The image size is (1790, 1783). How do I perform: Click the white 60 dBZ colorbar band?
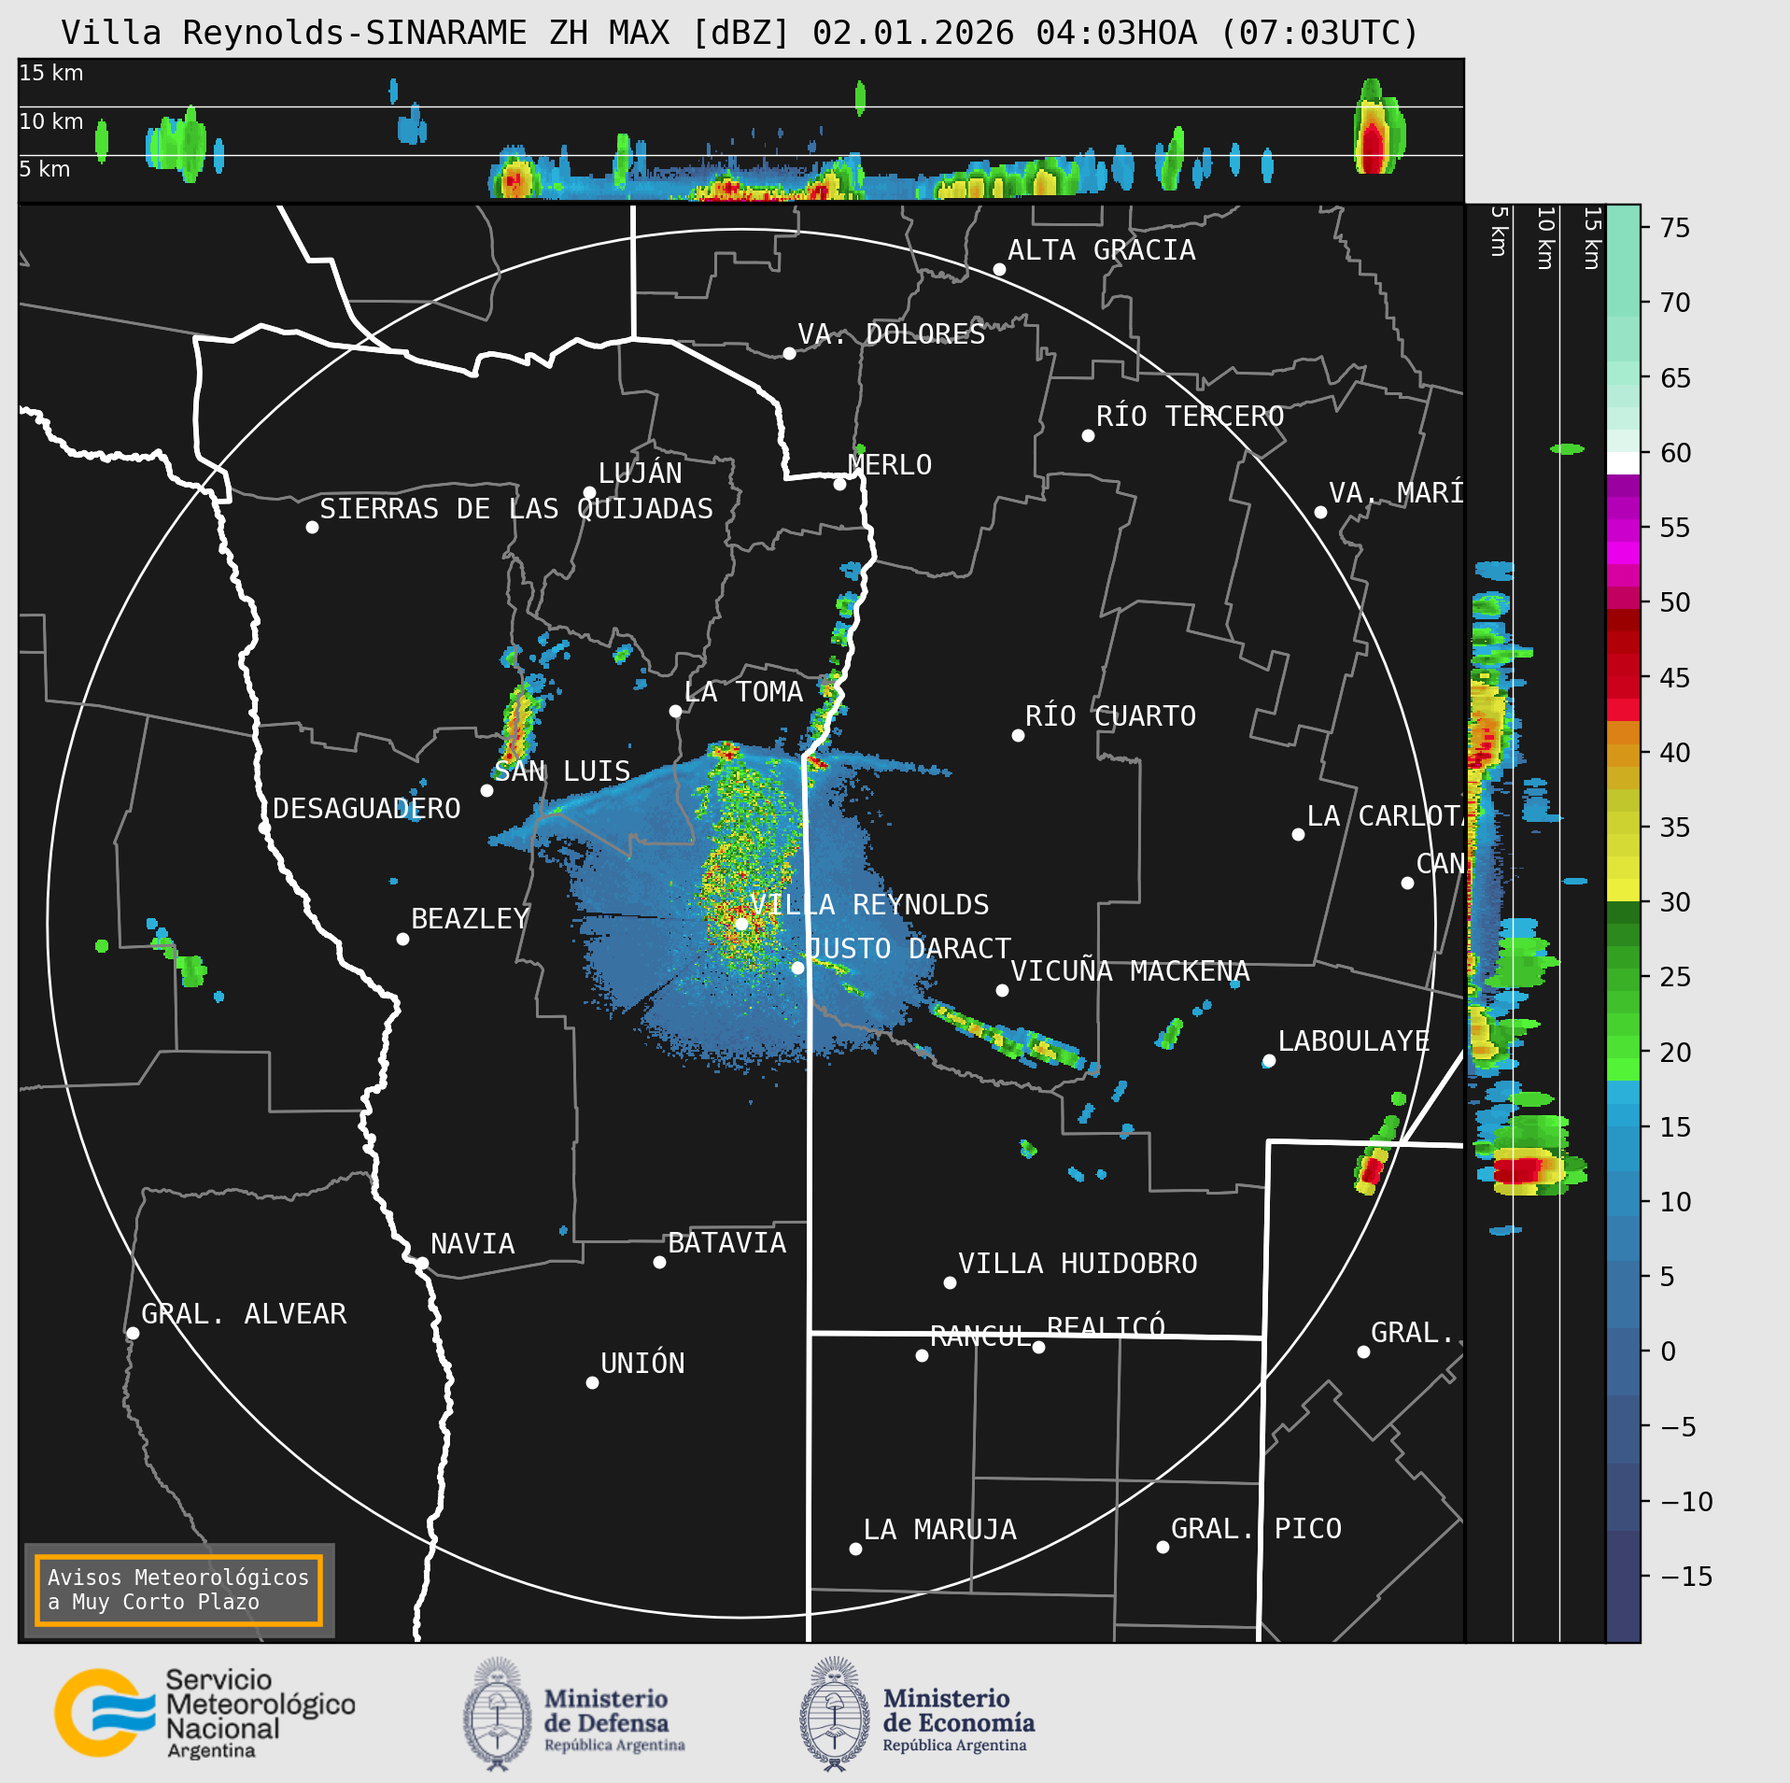[x=1623, y=463]
